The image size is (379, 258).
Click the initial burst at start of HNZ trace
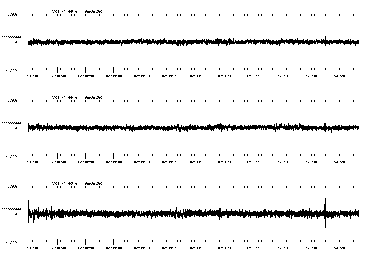(x=28, y=214)
